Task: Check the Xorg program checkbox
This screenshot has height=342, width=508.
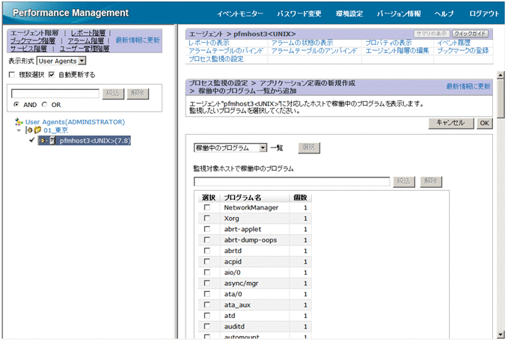Action: coord(206,218)
